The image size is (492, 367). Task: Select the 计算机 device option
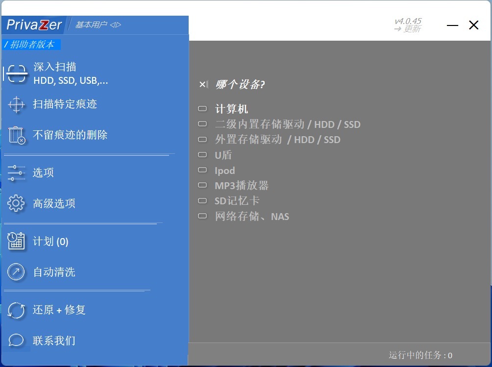tap(232, 109)
